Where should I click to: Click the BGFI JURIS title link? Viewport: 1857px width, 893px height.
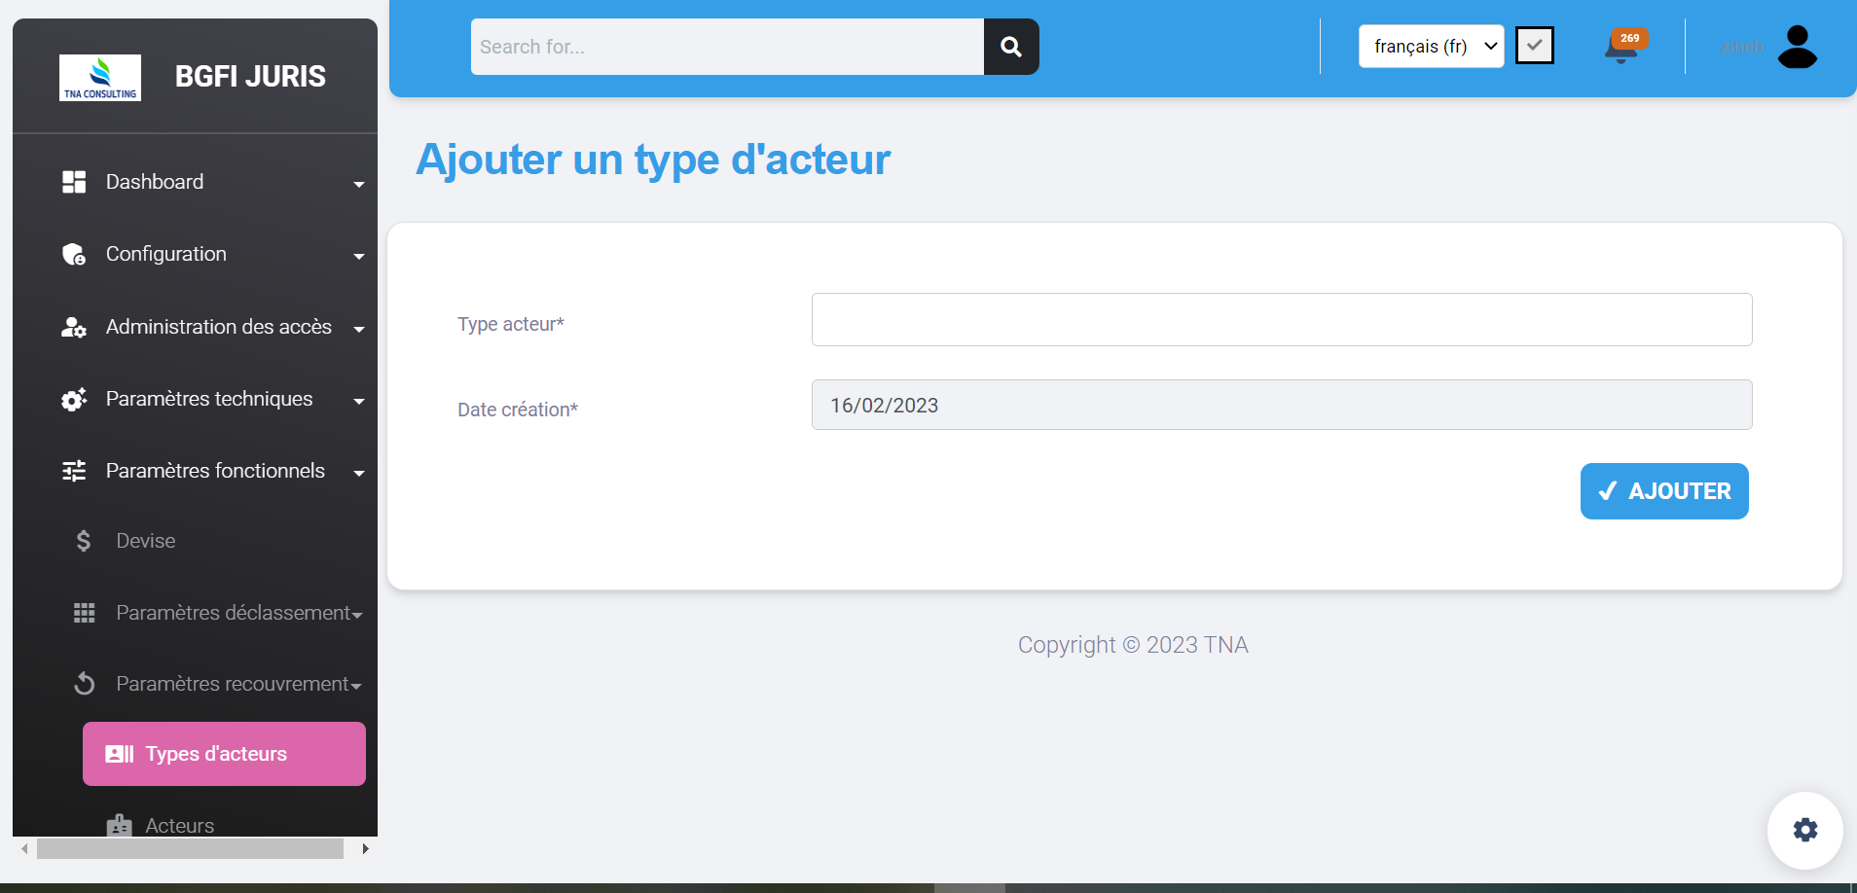click(250, 77)
